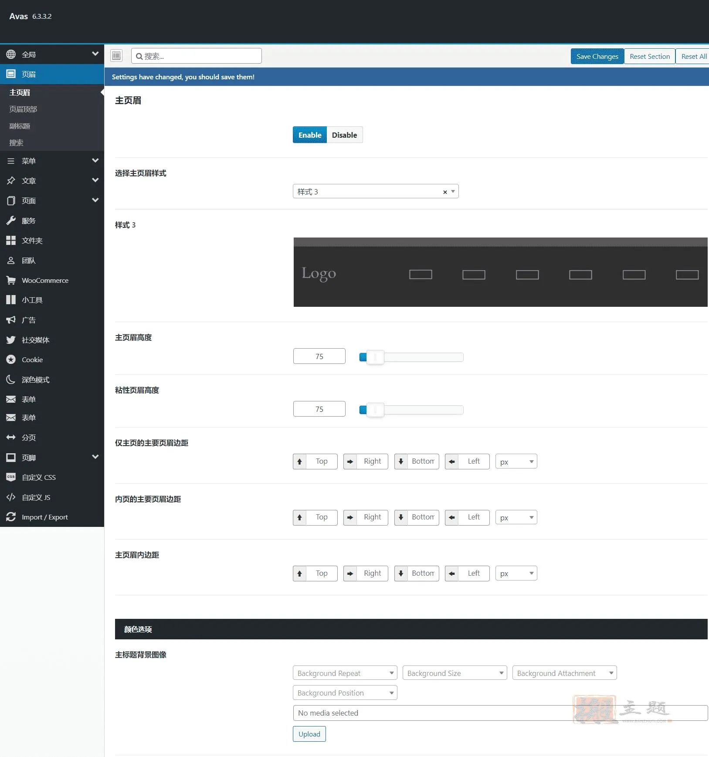
Task: Click the star icon beside Cookie
Action: pos(11,360)
